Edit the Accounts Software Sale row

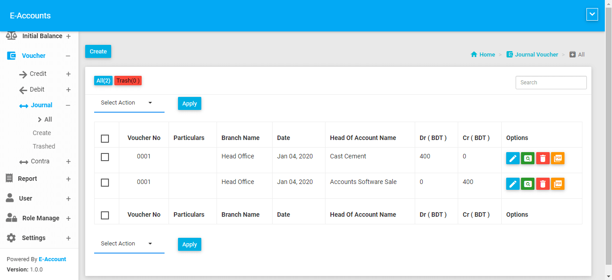[512, 184]
